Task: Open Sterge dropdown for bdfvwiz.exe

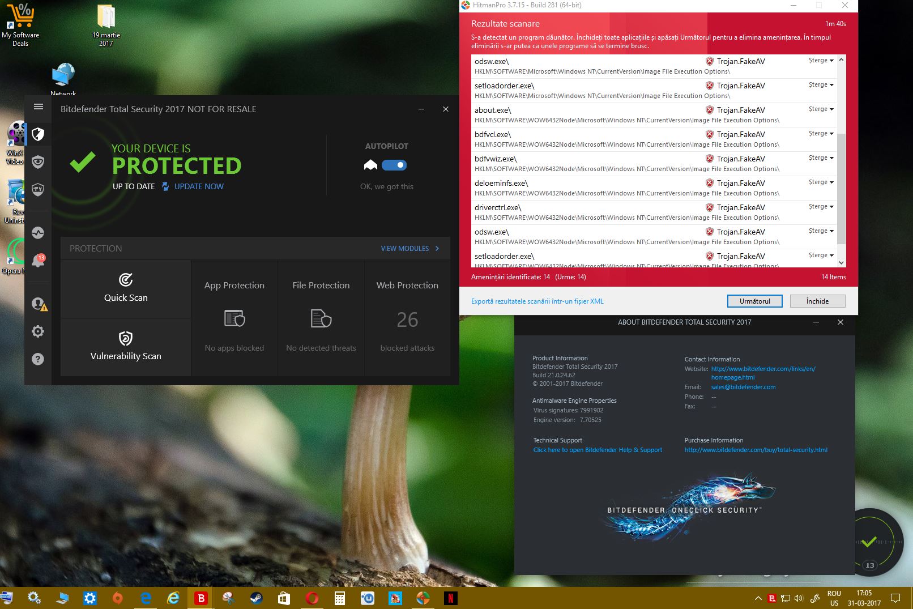Action: point(821,158)
